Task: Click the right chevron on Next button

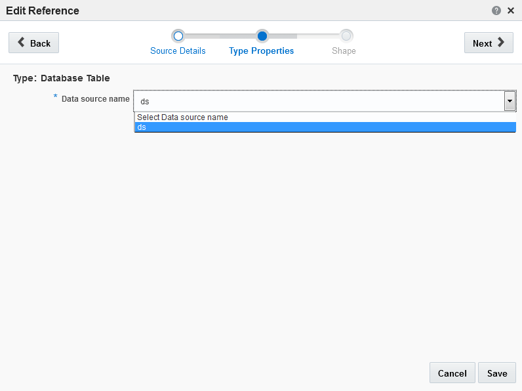Action: pyautogui.click(x=501, y=42)
